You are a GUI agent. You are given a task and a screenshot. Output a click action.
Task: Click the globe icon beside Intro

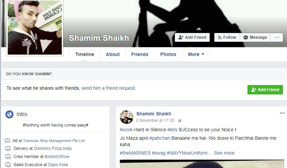9,114
